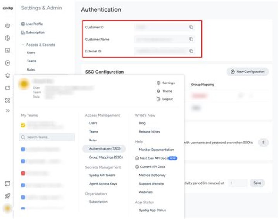
Task: Select Roles under Access & Secrets
Action: pyautogui.click(x=31, y=70)
